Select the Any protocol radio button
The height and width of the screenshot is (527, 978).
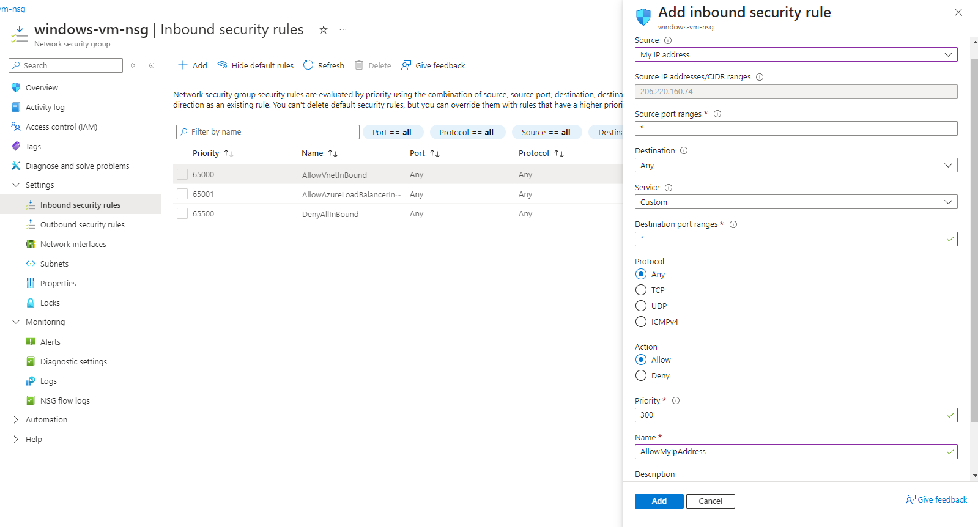[641, 274]
